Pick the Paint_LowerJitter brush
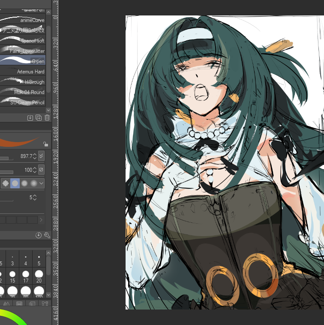Viewport: 324px width, 325px height. tap(23, 50)
